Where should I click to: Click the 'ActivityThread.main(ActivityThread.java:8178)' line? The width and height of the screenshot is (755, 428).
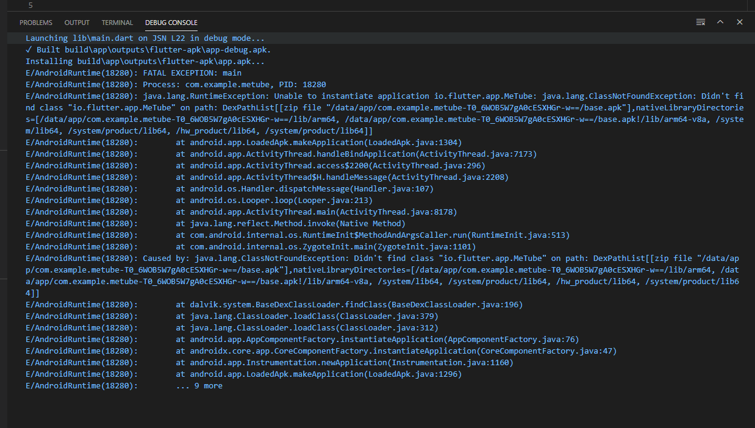(242, 212)
